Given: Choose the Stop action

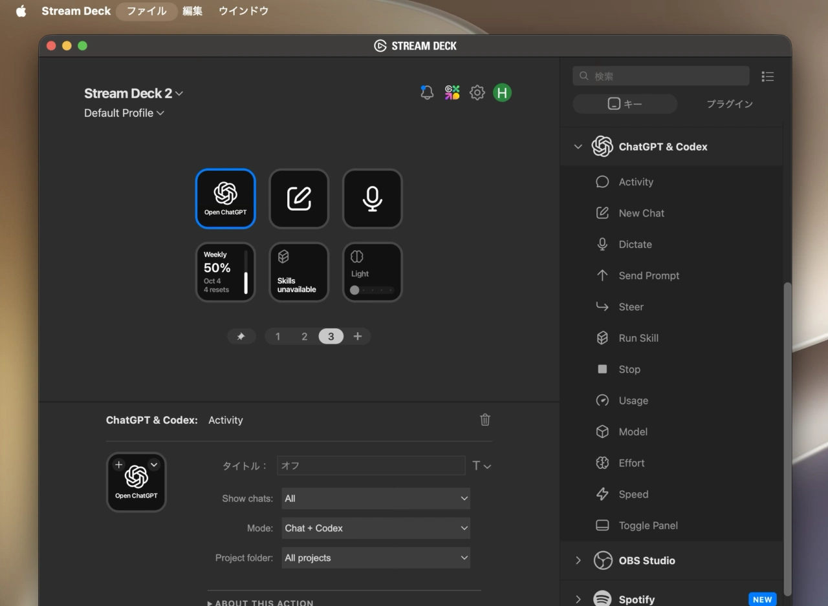Looking at the screenshot, I should (671, 370).
